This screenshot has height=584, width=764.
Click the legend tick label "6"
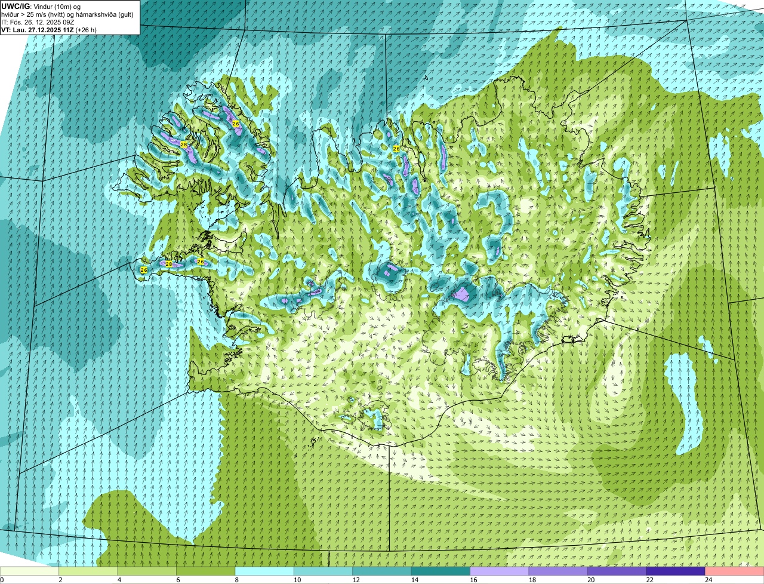pos(177,580)
